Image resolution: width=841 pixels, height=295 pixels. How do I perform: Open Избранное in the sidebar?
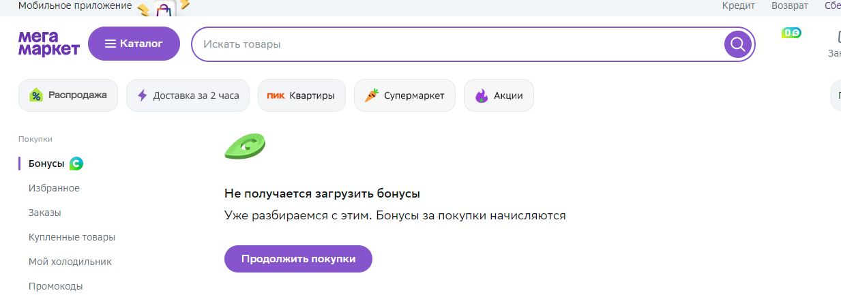click(x=54, y=188)
